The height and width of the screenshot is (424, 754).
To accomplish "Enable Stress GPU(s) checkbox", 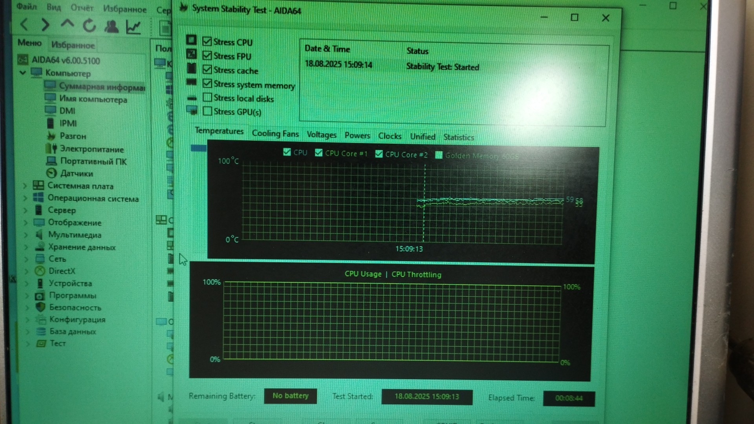I will coord(207,111).
